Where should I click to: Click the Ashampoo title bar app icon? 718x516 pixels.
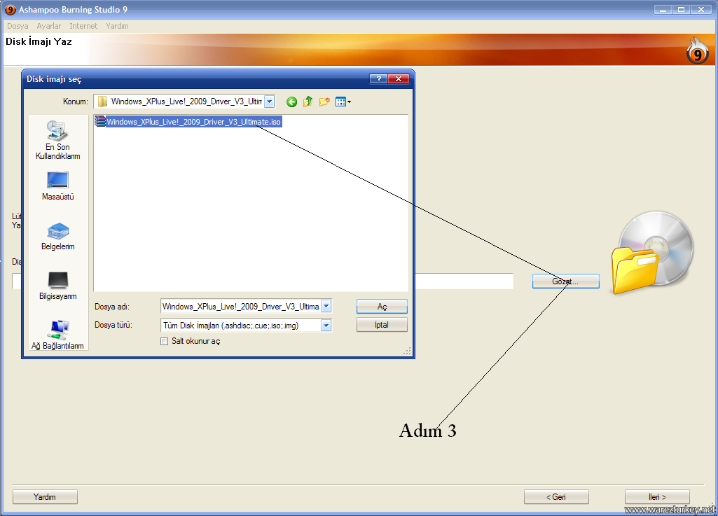(x=10, y=10)
